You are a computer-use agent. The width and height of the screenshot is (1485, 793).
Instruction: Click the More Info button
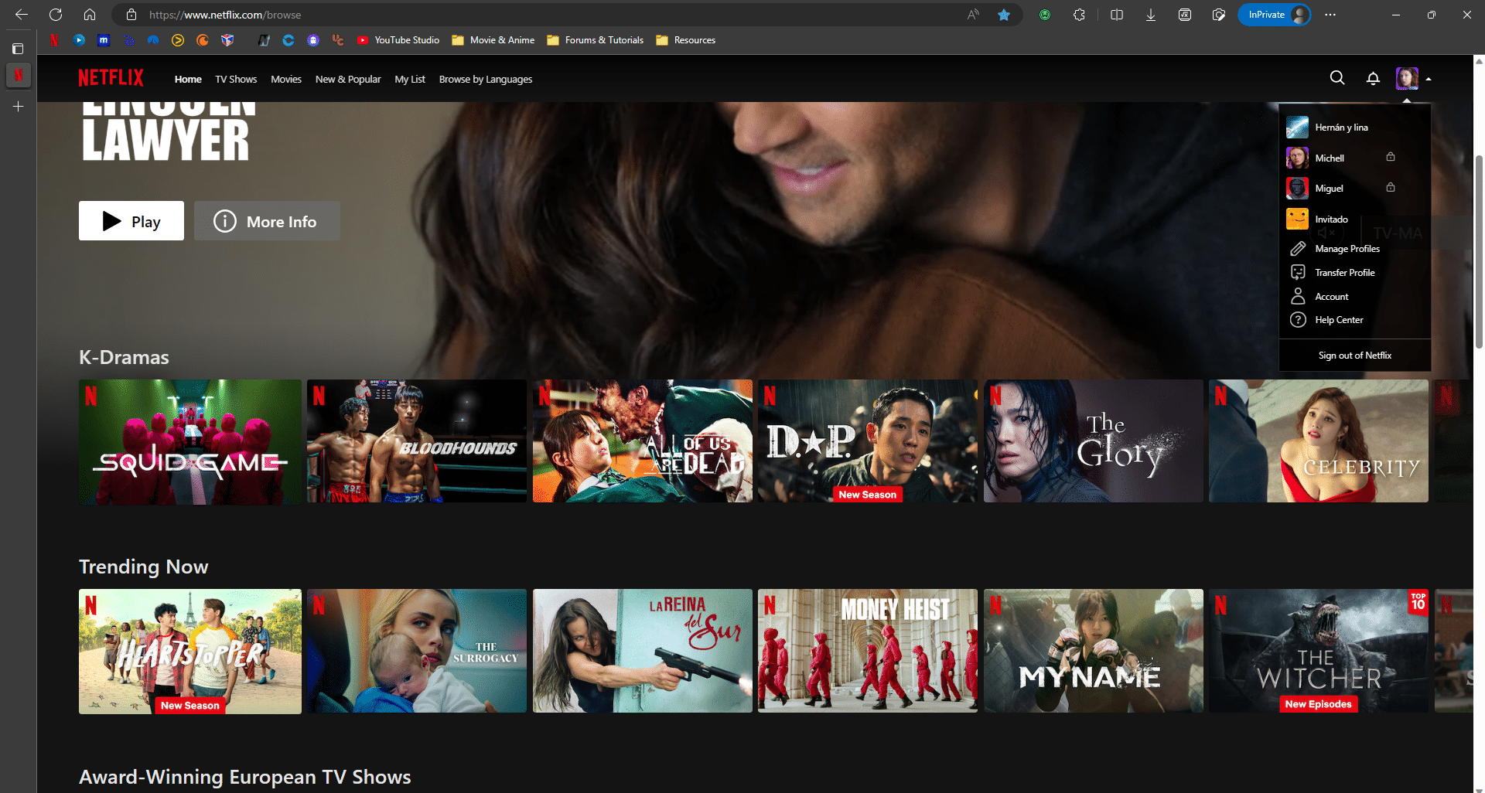point(267,221)
